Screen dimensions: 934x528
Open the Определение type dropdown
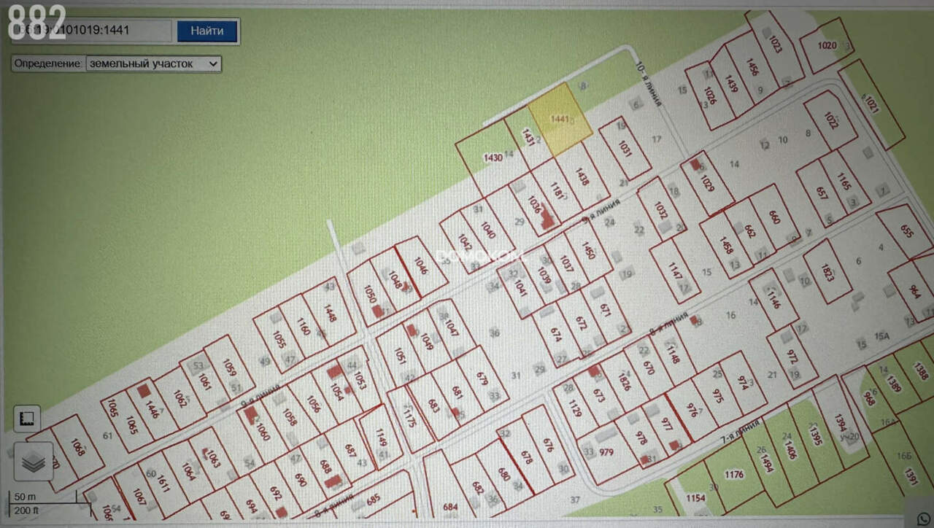[153, 64]
